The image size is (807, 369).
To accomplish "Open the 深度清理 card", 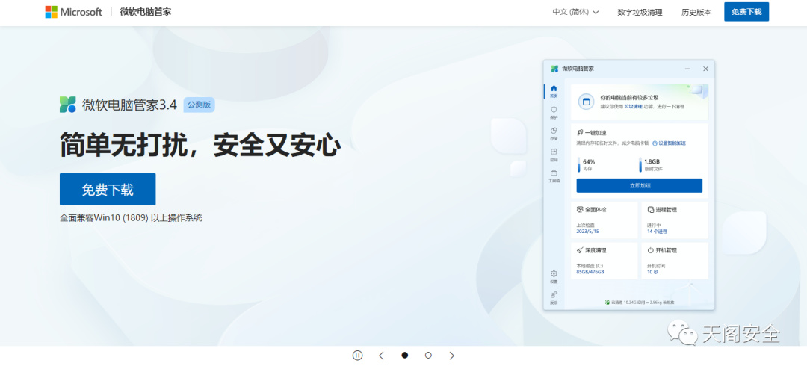I will tap(605, 261).
